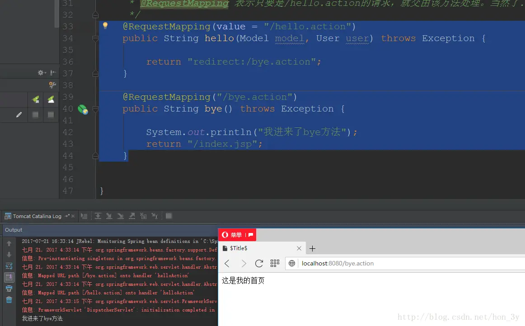Toggle soft-wrap in Output console
The width and height of the screenshot is (525, 326).
click(9, 266)
